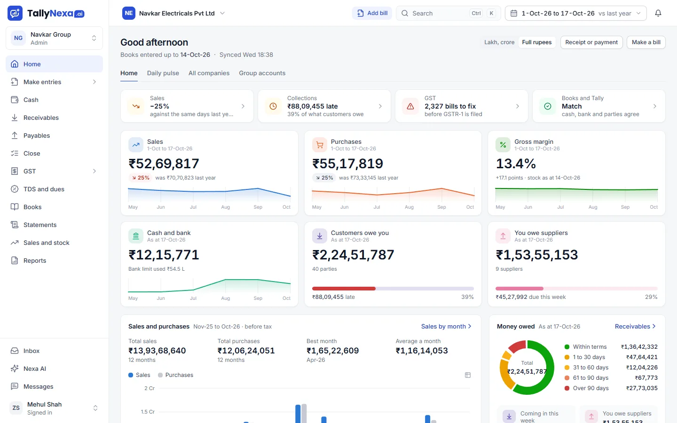Image resolution: width=677 pixels, height=423 pixels.
Task: Click the TDS and dues icon
Action: pyautogui.click(x=15, y=189)
